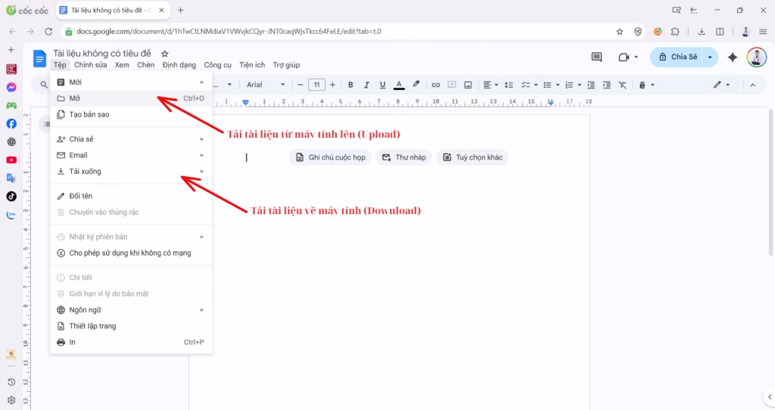Decrease indent of paragraph
The width and height of the screenshot is (775, 410).
(590, 85)
